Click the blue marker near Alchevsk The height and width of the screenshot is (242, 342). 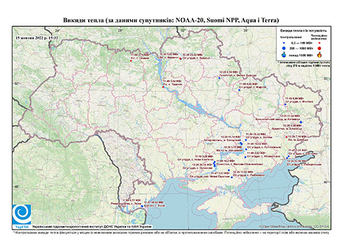click(x=301, y=122)
